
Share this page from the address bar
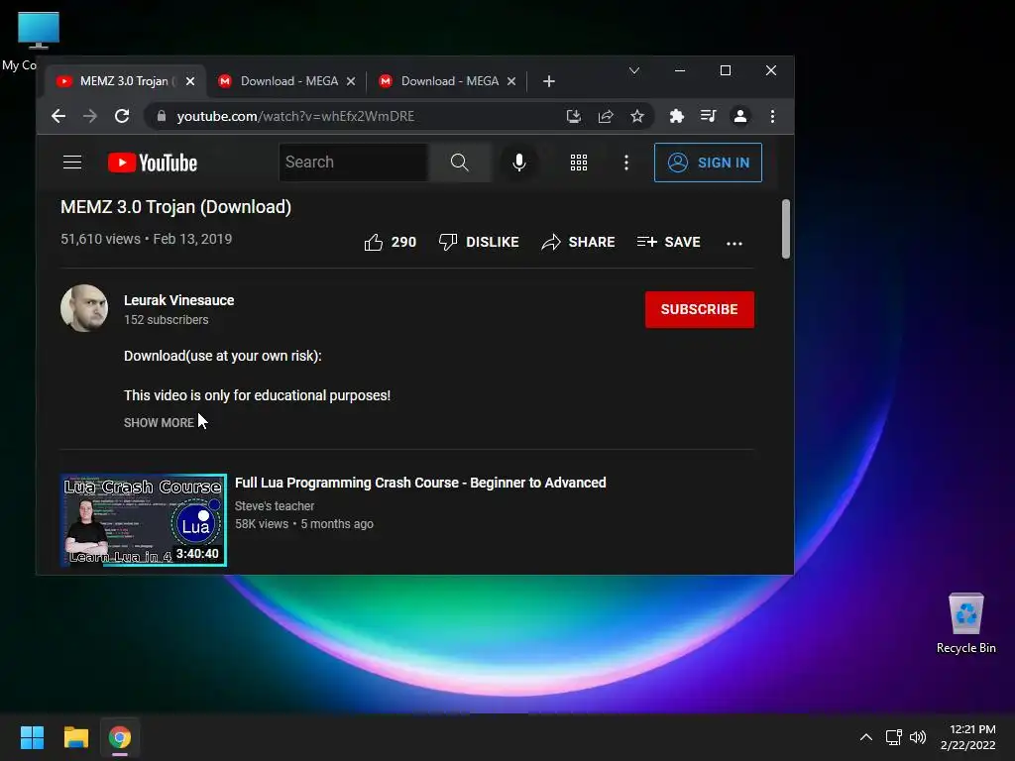(x=606, y=117)
